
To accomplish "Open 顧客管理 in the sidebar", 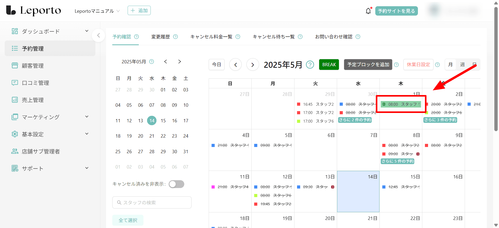I will [50, 66].
